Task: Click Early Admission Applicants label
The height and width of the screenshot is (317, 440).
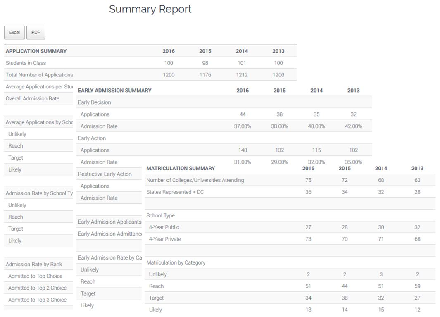Action: 110,222
